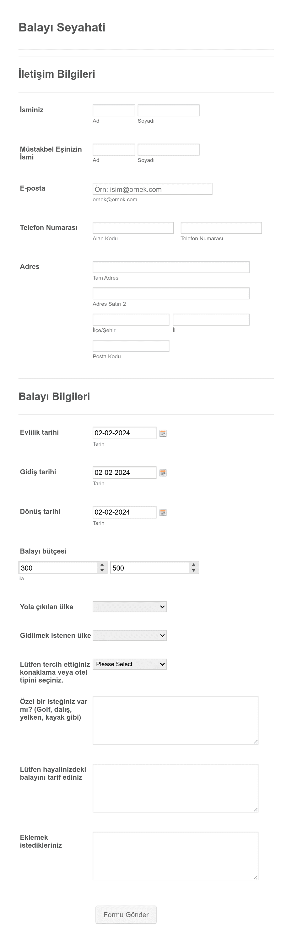Click the fiancé's Soyadı surname field
This screenshot has width=292, height=942.
[169, 150]
